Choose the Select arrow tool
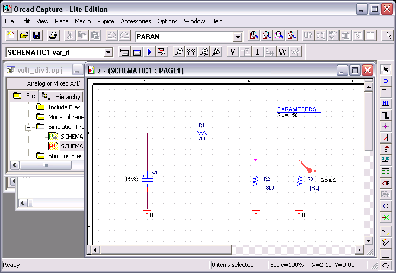 (386, 69)
